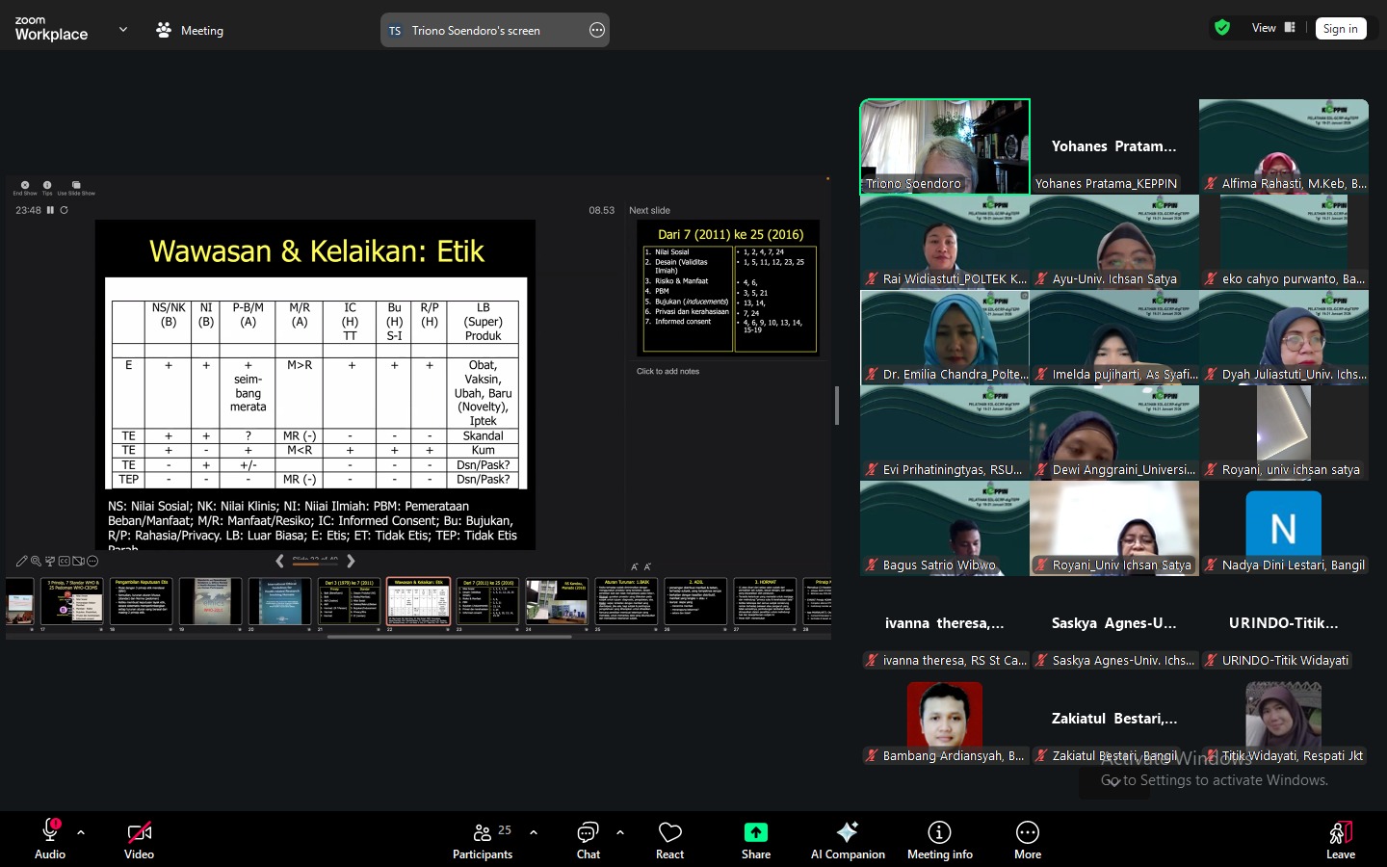
Task: Select the Meeting tab at top
Action: pos(190,31)
